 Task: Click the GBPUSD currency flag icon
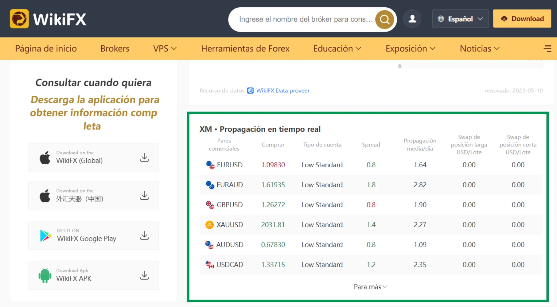[x=210, y=205]
